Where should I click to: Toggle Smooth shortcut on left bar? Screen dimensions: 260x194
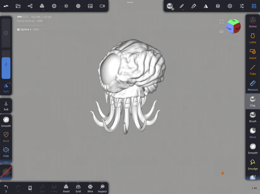(x=6, y=122)
